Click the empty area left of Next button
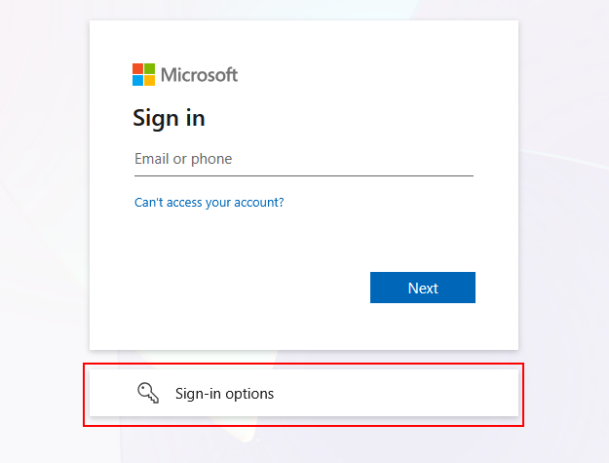The height and width of the screenshot is (463, 609). (x=244, y=289)
